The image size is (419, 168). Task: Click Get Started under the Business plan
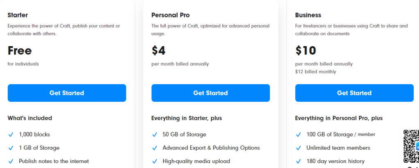(x=354, y=93)
